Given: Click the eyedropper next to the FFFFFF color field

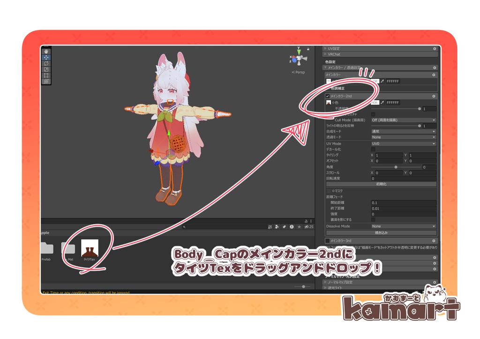Looking at the screenshot, I should [x=382, y=81].
